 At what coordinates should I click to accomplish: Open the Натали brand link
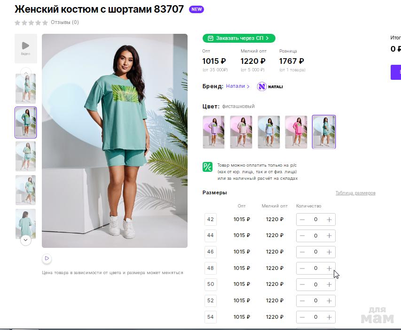pos(237,86)
